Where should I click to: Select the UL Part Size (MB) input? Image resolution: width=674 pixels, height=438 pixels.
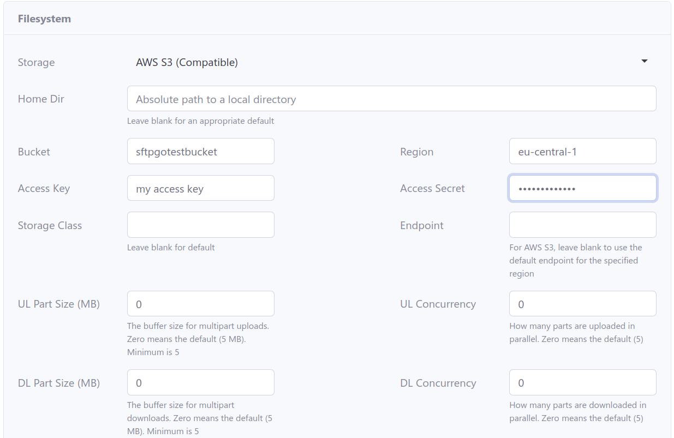point(200,304)
